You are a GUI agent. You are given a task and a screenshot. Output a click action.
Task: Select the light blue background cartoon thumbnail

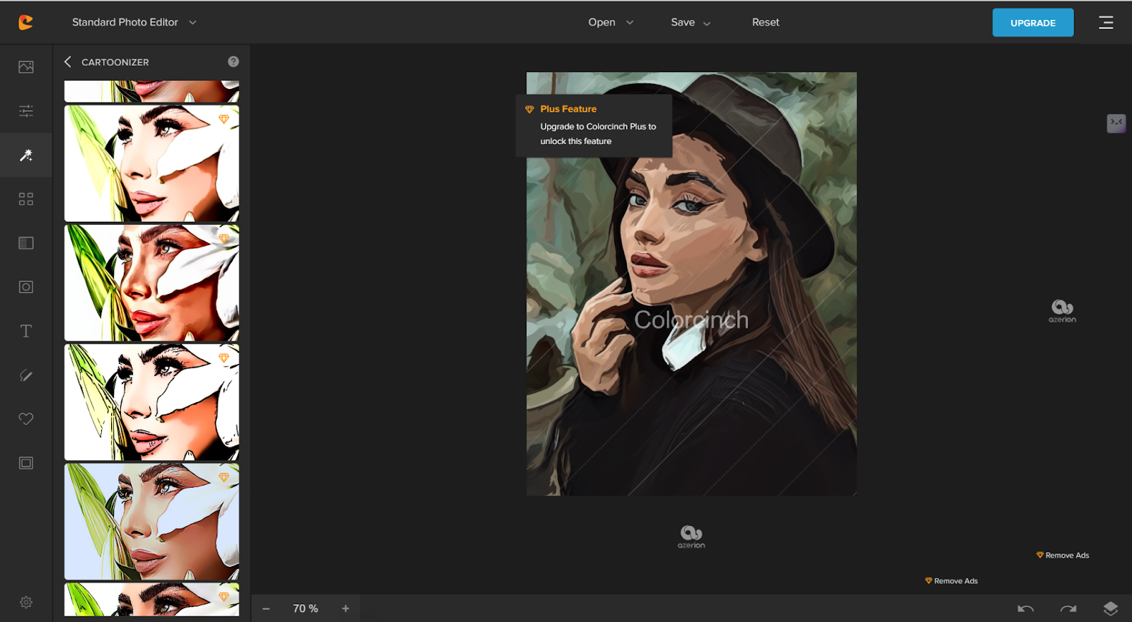[151, 522]
